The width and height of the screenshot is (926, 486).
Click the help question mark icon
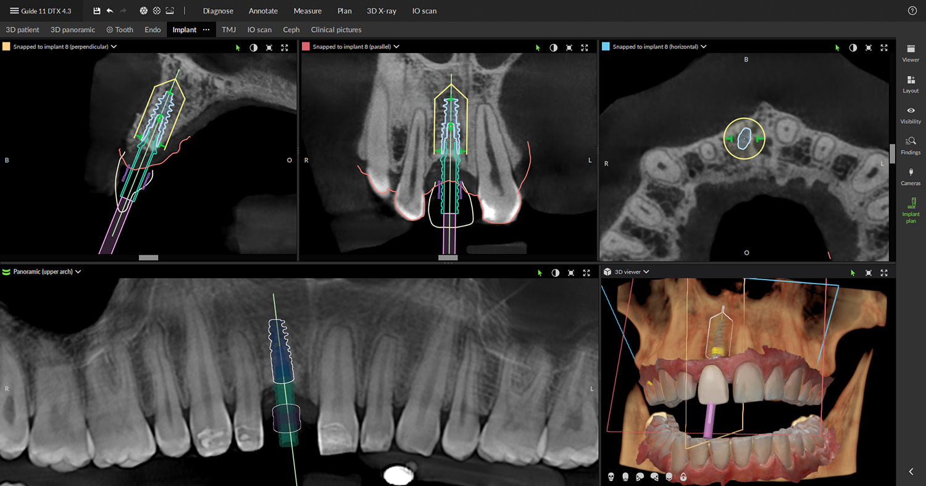tap(912, 10)
